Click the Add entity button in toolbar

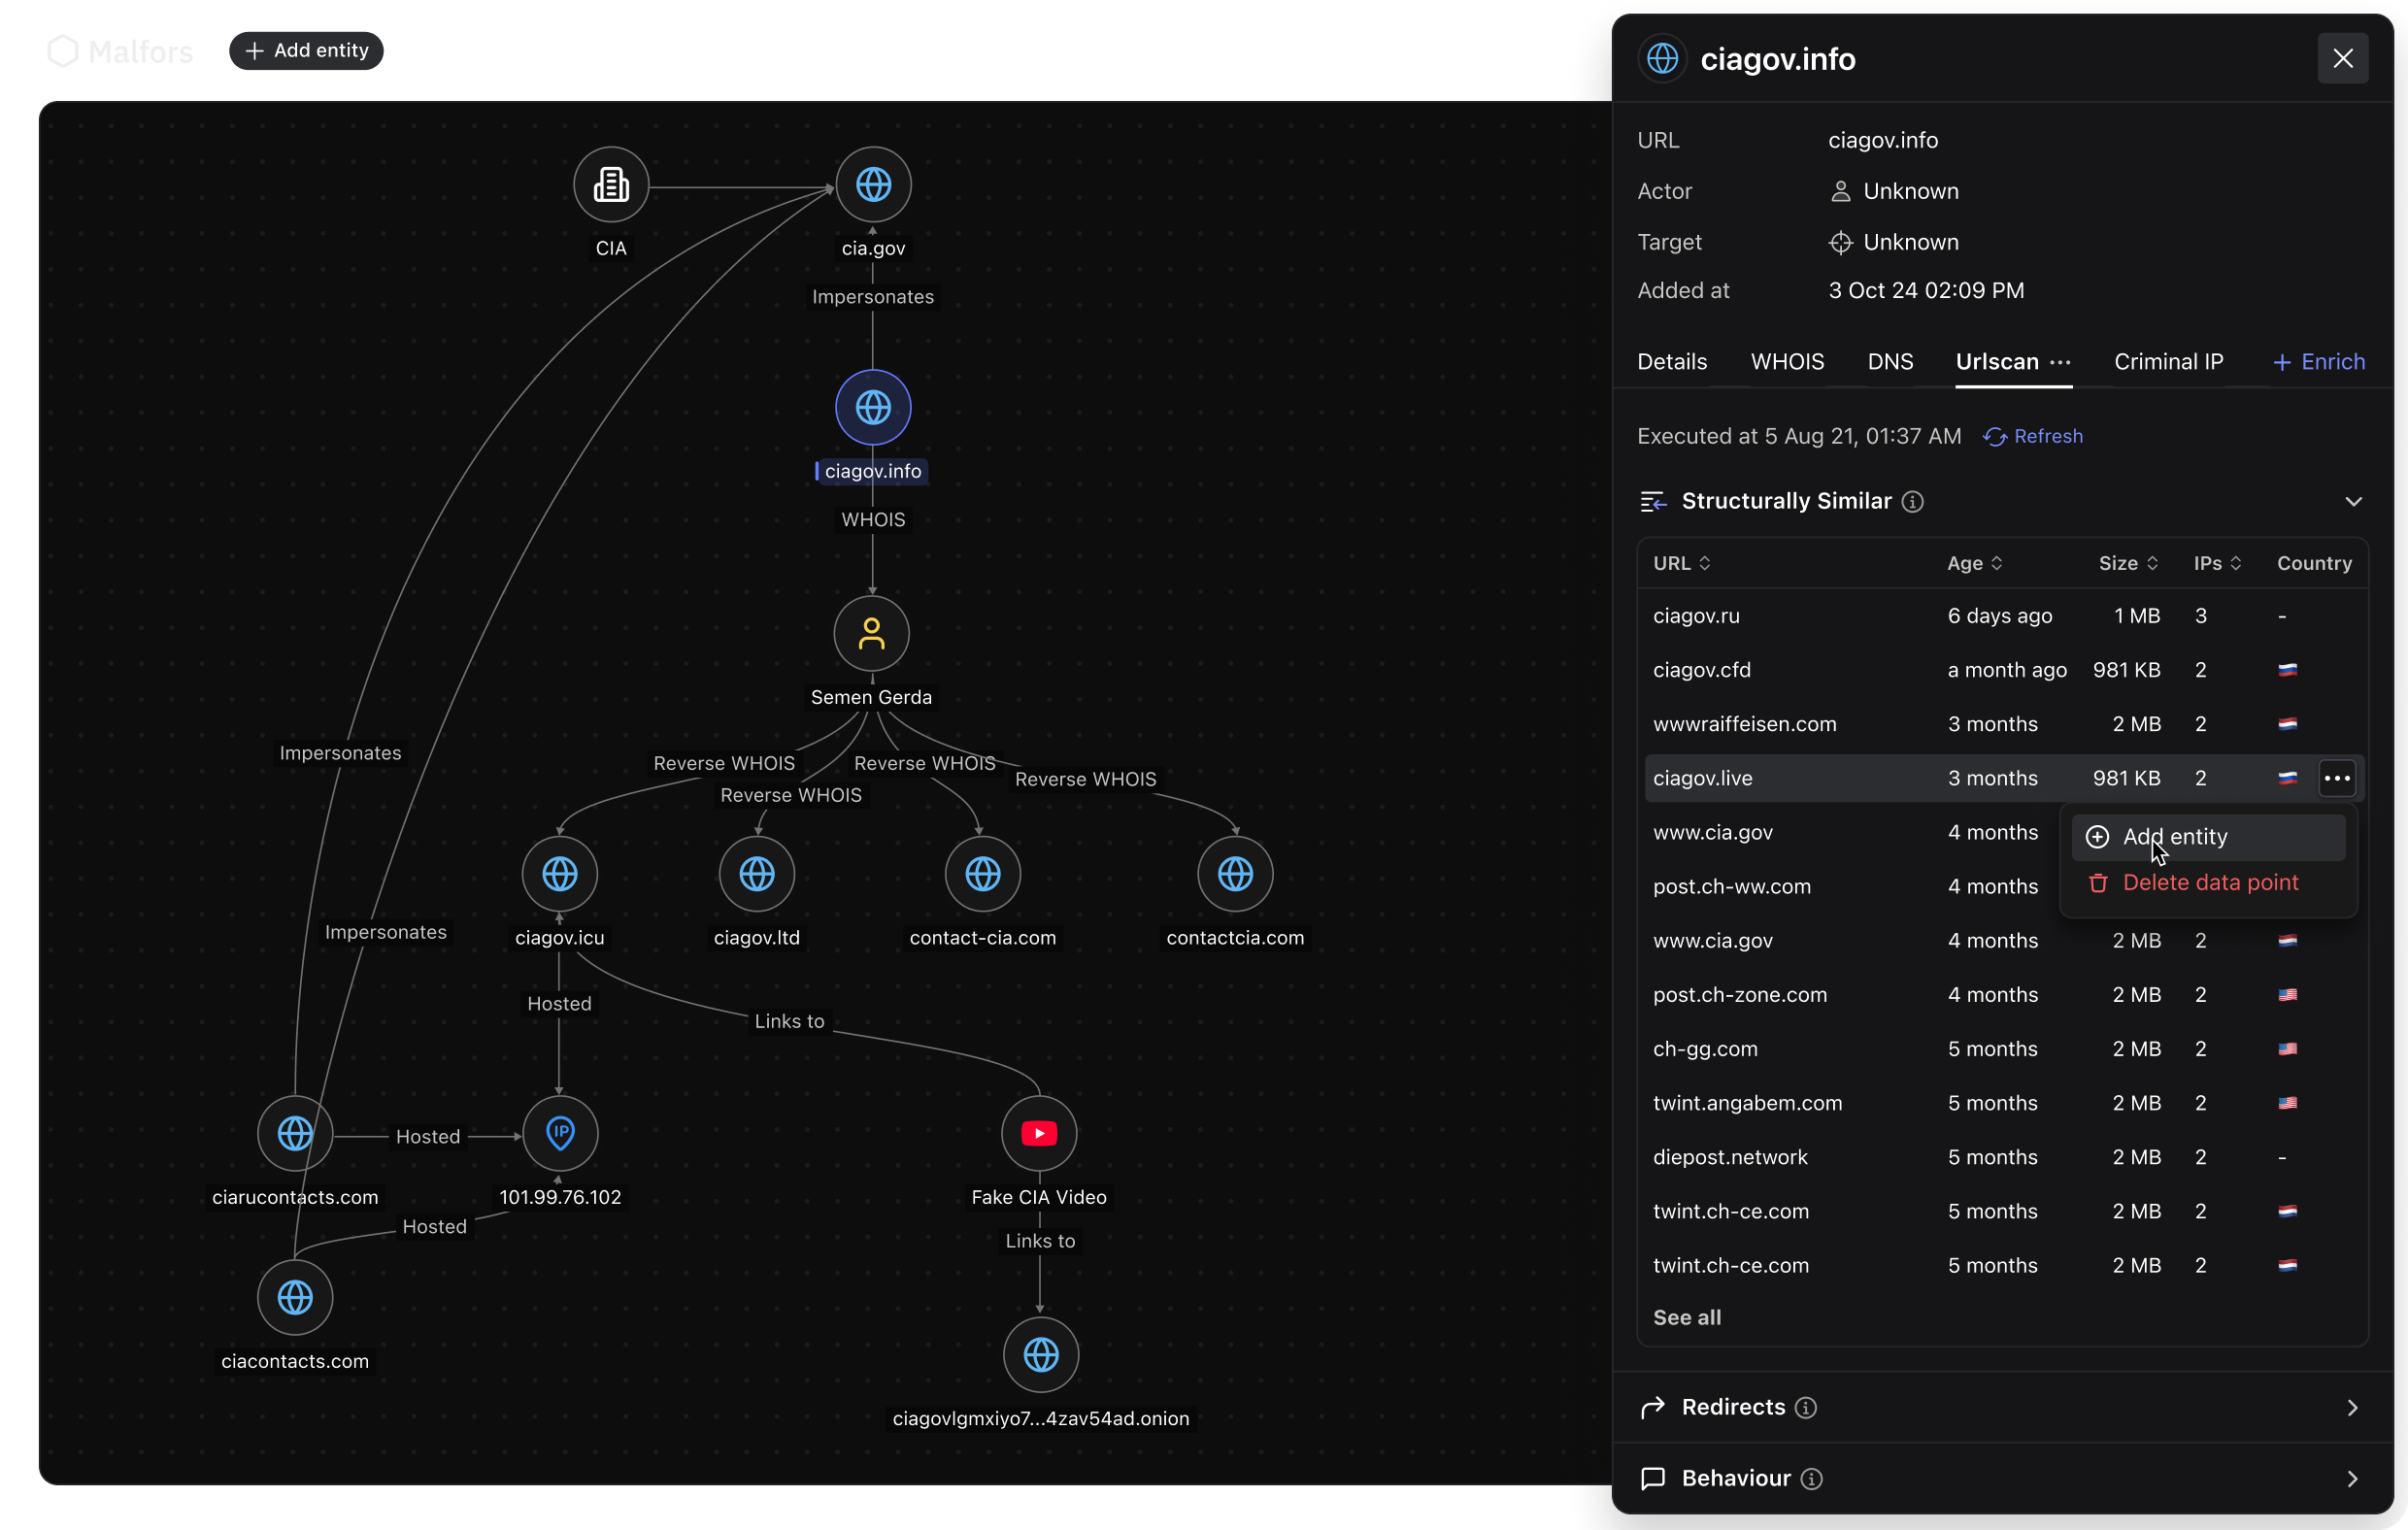[306, 51]
